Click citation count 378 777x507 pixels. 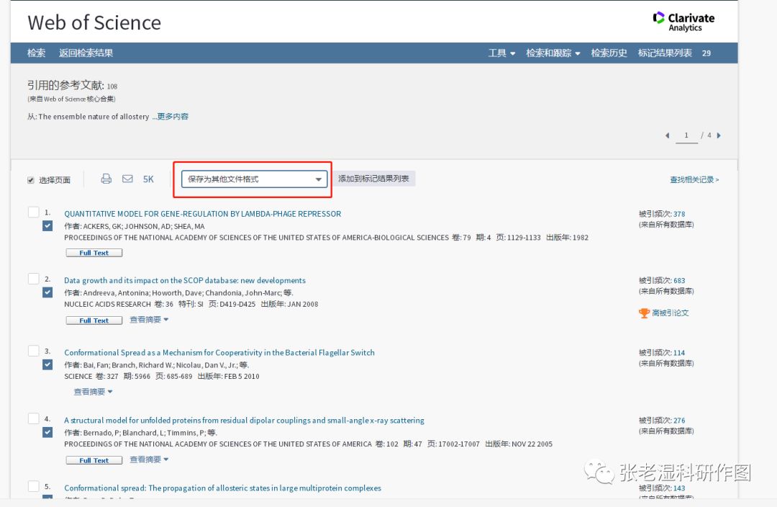(679, 215)
